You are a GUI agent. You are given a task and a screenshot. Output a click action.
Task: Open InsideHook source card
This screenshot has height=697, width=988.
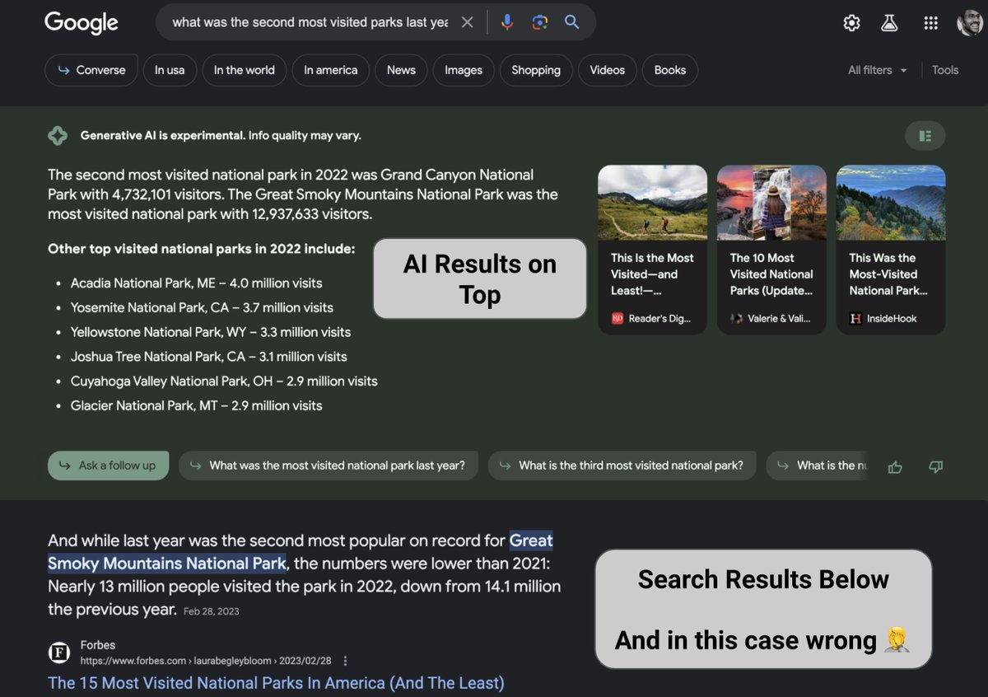click(x=891, y=250)
